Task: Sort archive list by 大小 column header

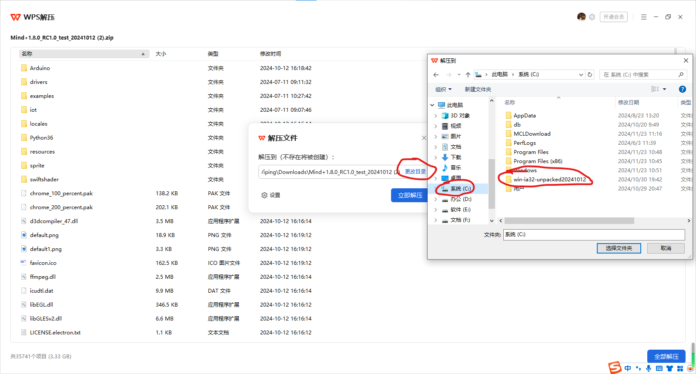Action: (161, 54)
